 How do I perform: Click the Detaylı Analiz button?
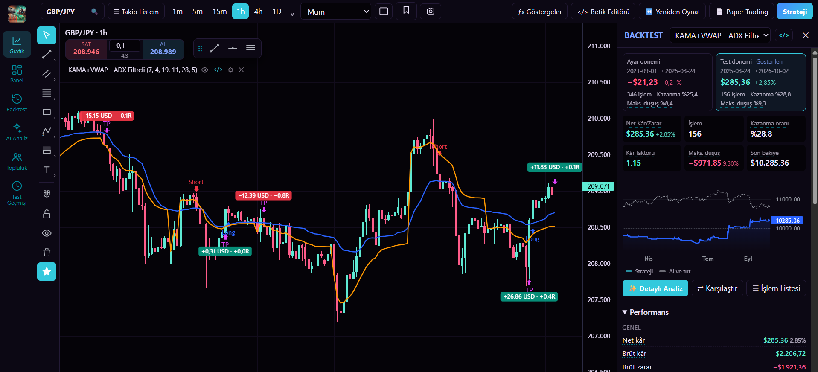[655, 288]
